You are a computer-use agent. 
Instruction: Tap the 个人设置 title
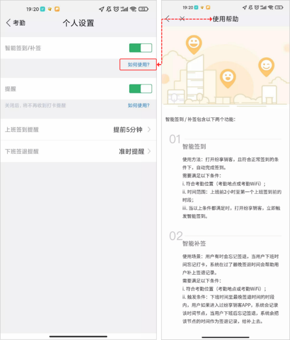click(78, 23)
